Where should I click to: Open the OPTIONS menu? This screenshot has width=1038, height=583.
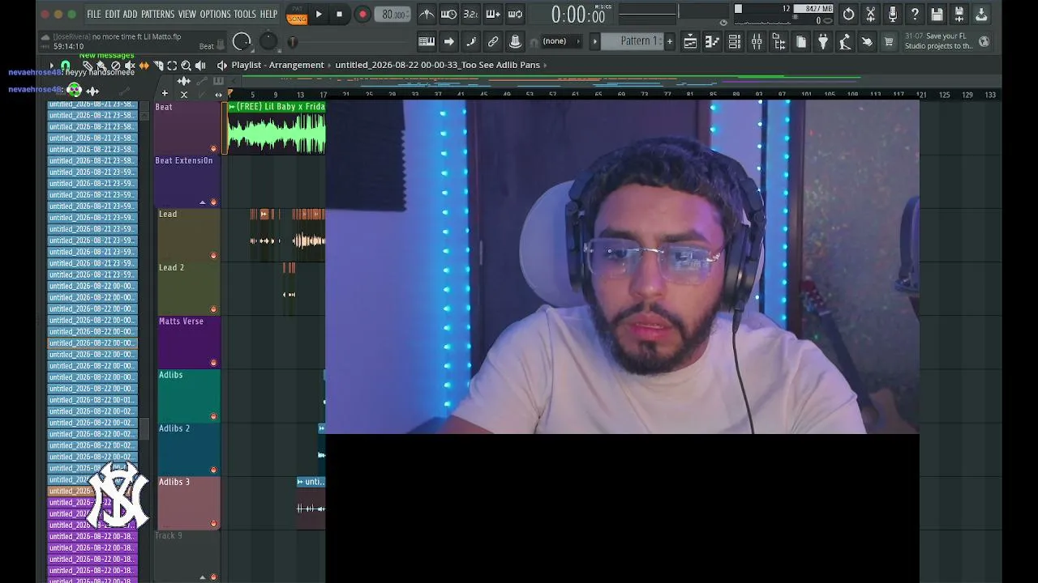(x=215, y=14)
